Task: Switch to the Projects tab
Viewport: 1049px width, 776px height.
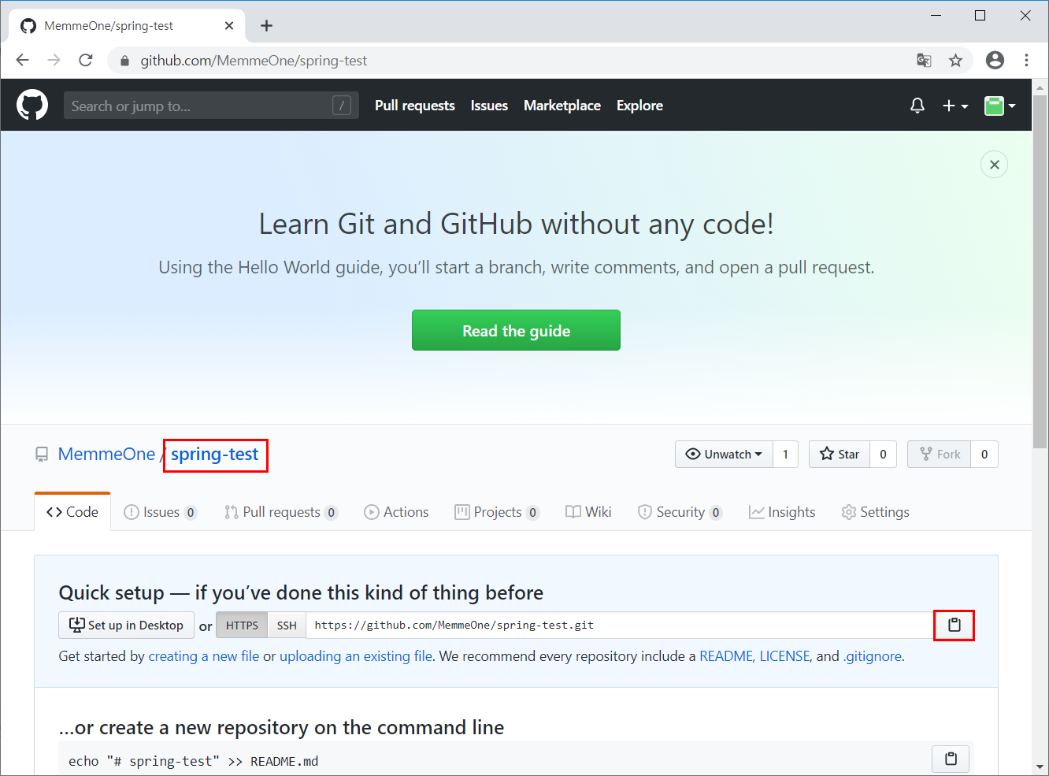Action: pos(497,512)
